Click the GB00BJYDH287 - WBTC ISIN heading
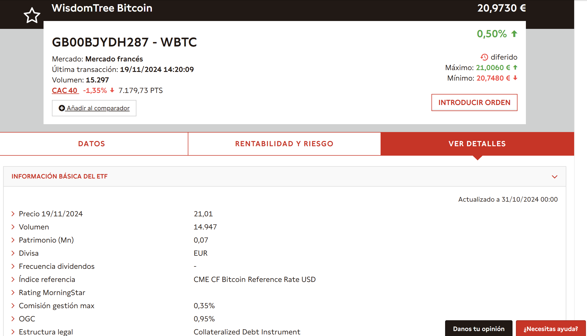This screenshot has width=587, height=336. point(124,42)
